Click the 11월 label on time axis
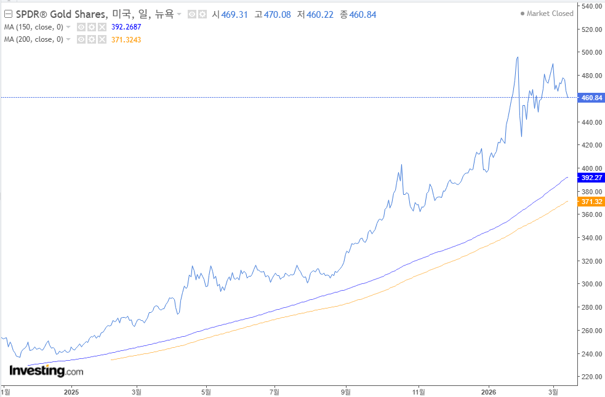 [419, 392]
